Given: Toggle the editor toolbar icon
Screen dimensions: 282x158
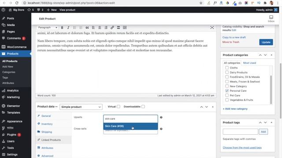Looking at the screenshot, I should [x=125, y=28].
